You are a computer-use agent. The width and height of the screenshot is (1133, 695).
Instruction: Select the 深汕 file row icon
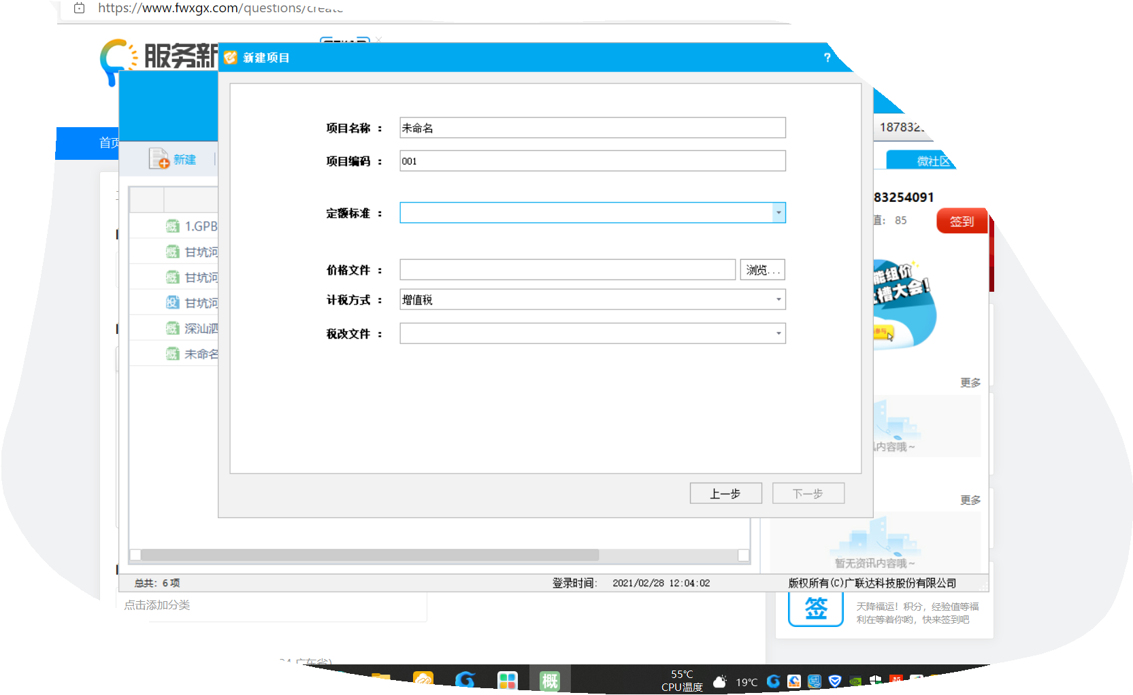[x=173, y=328]
